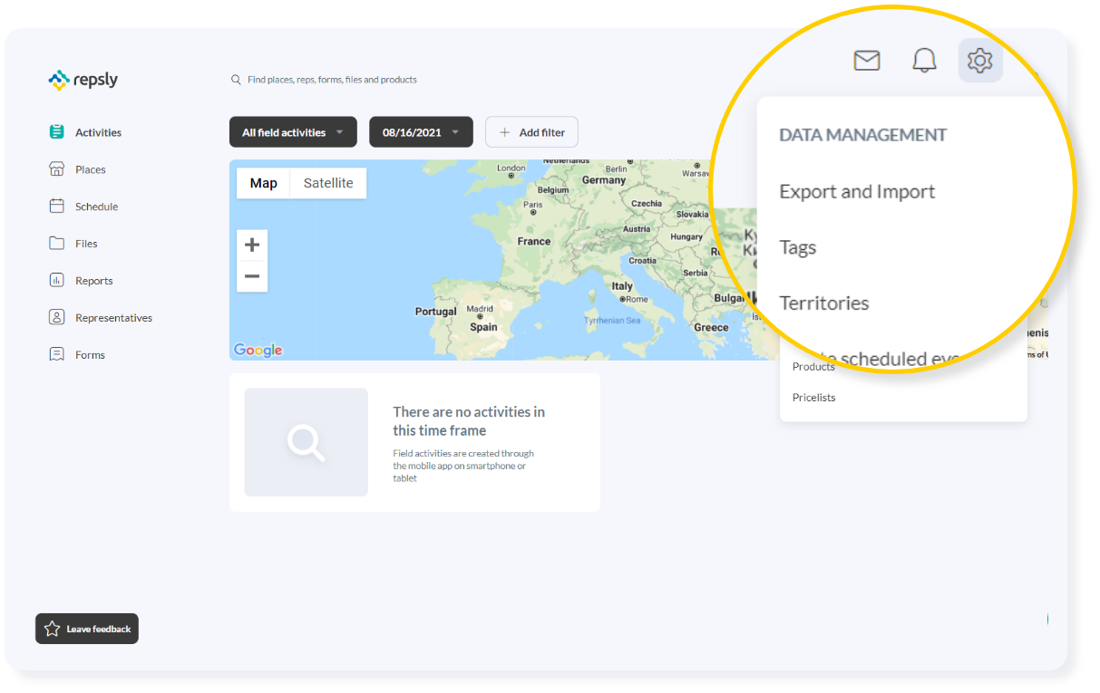Open Reports in the sidebar

coord(94,281)
